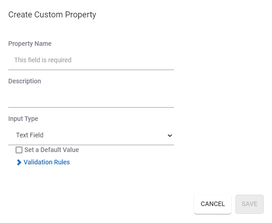Click the "This field is required" placeholder

tap(43, 60)
